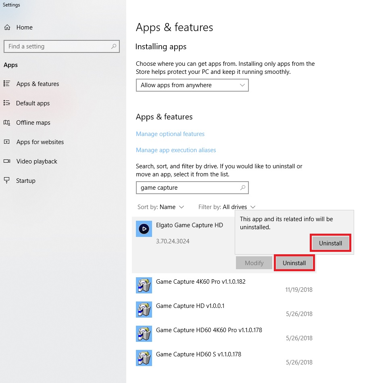
Task: Click the Manage optional features link
Action: [x=170, y=134]
